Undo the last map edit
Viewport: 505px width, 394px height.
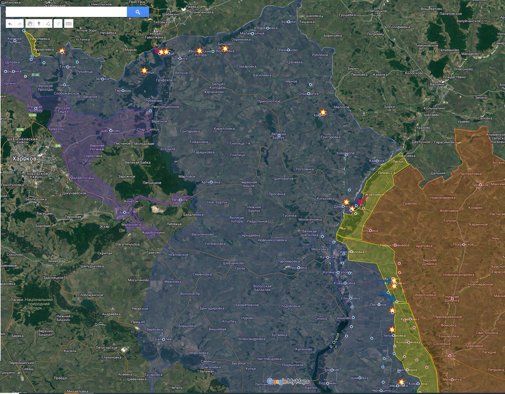[10, 24]
